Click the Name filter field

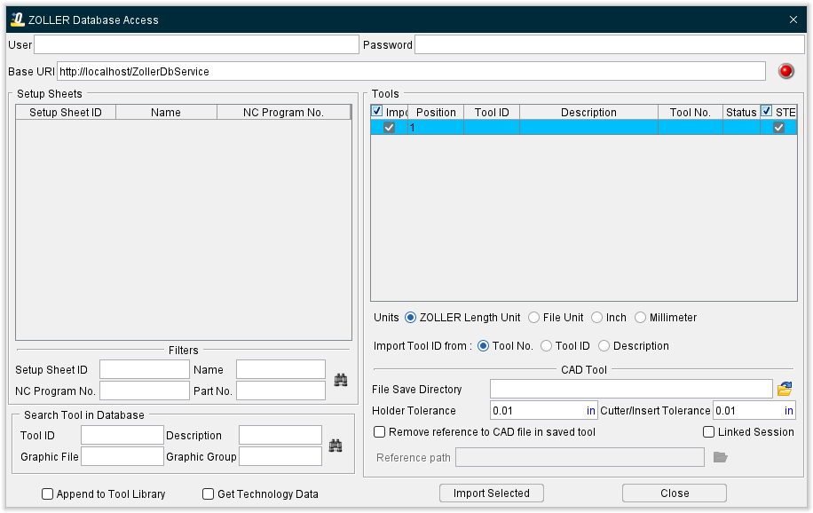tap(281, 369)
